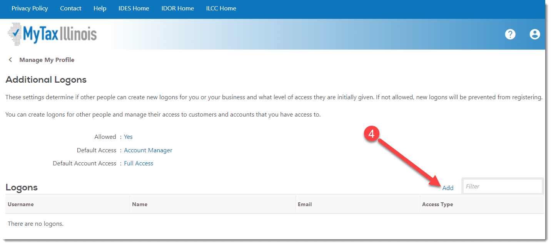551x245 pixels.
Task: Return to Manage My Profile
Action: point(47,60)
